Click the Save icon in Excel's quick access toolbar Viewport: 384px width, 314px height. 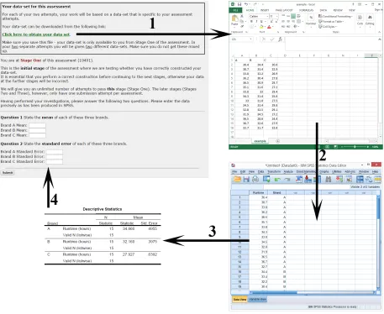coord(239,4)
